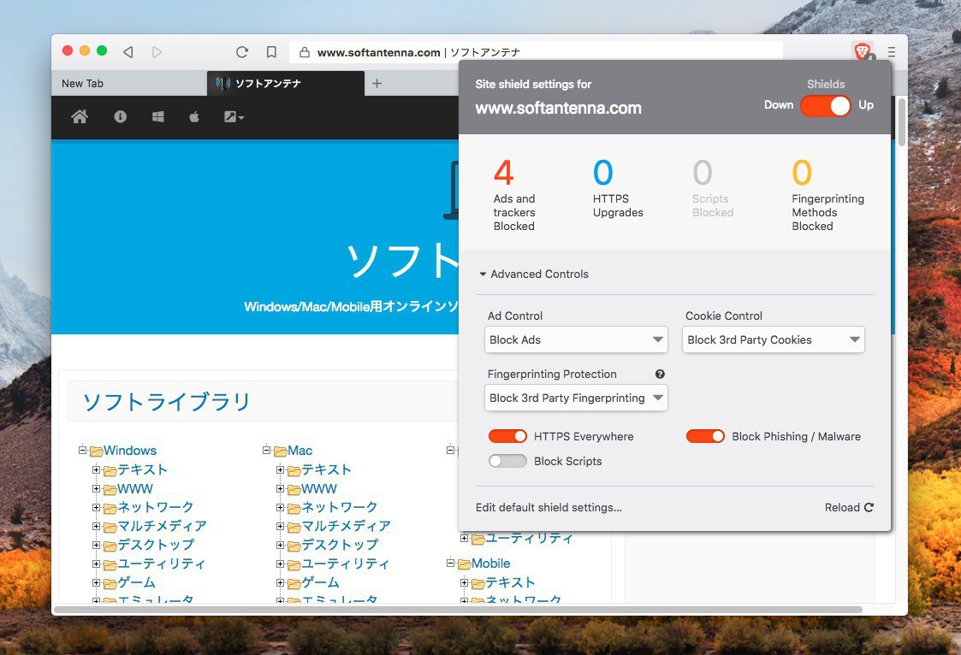Open ユーティリティ link under Mac
Viewport: 961px width, 655px height.
point(345,564)
